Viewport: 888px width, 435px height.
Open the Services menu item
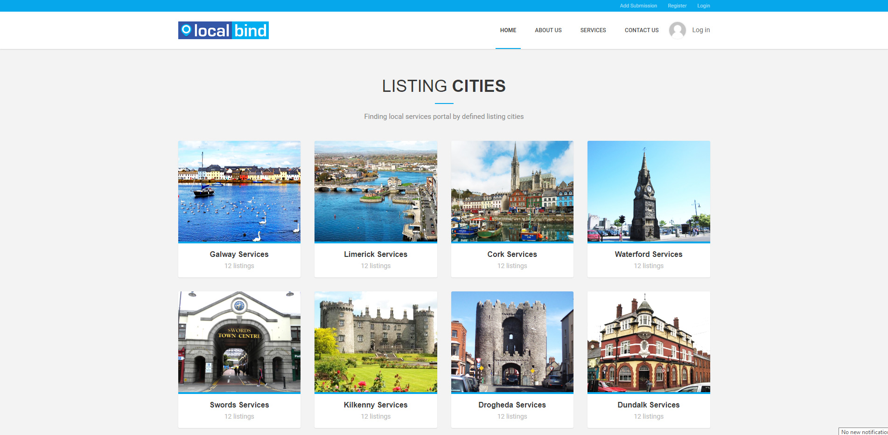point(593,30)
